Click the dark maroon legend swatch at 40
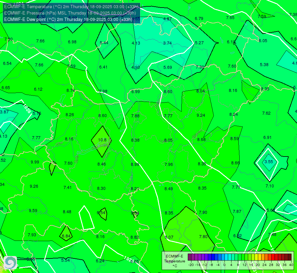Image resolution: width=297 pixels, height=273 pixels. point(290,257)
